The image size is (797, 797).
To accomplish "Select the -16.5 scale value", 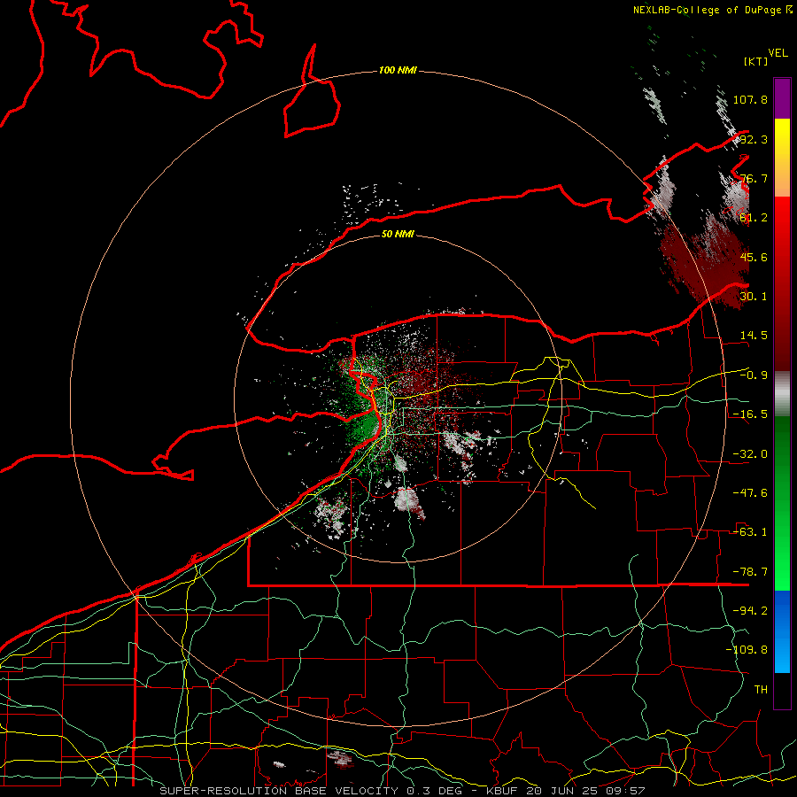I will click(x=750, y=414).
